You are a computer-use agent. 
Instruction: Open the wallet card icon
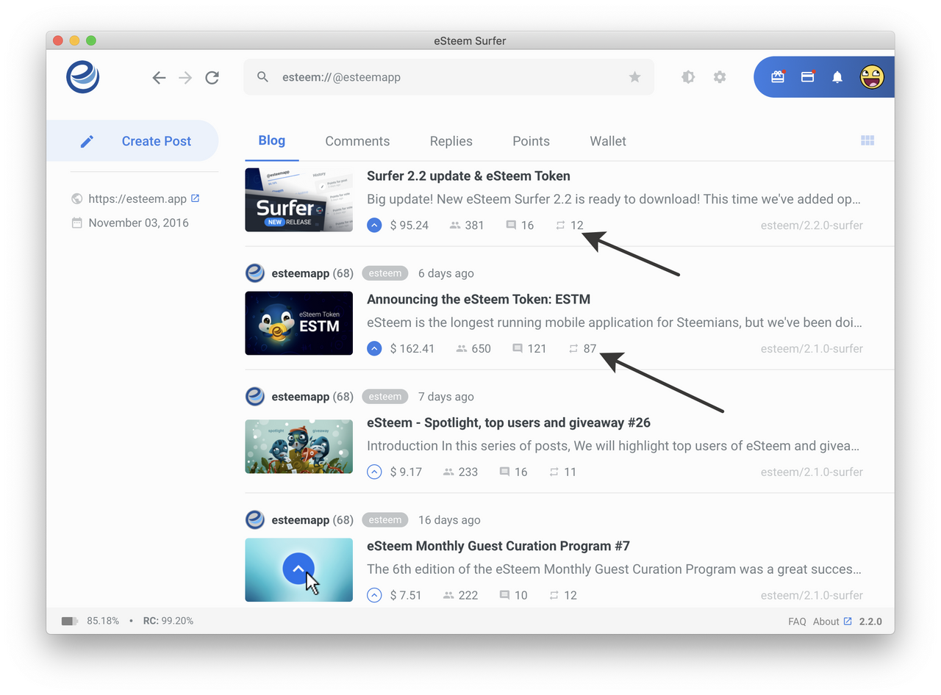pos(808,76)
